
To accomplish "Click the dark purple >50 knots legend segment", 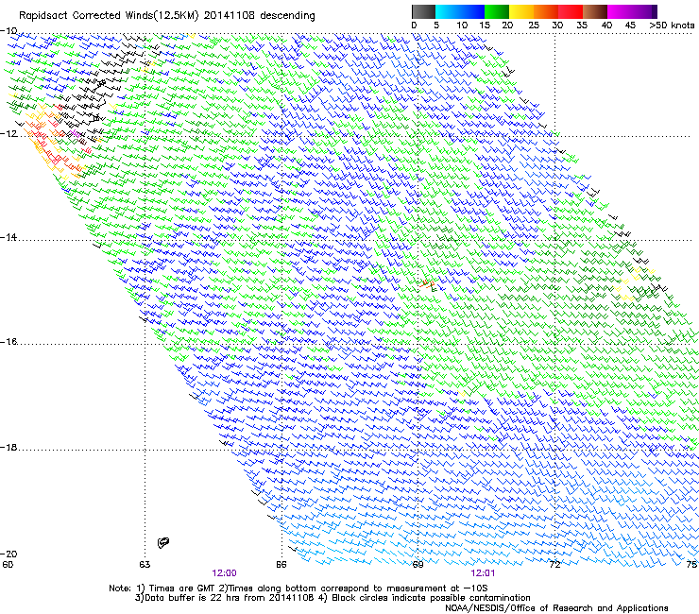I will coord(655,11).
